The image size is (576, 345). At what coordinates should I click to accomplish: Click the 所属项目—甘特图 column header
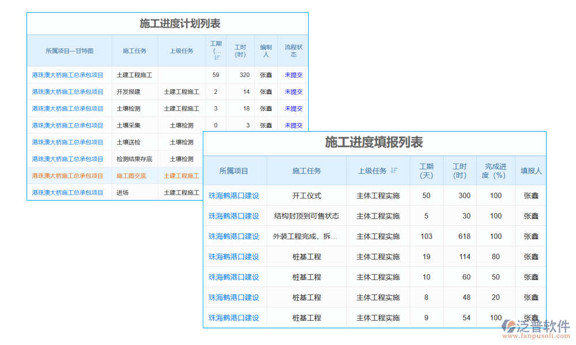click(x=69, y=51)
